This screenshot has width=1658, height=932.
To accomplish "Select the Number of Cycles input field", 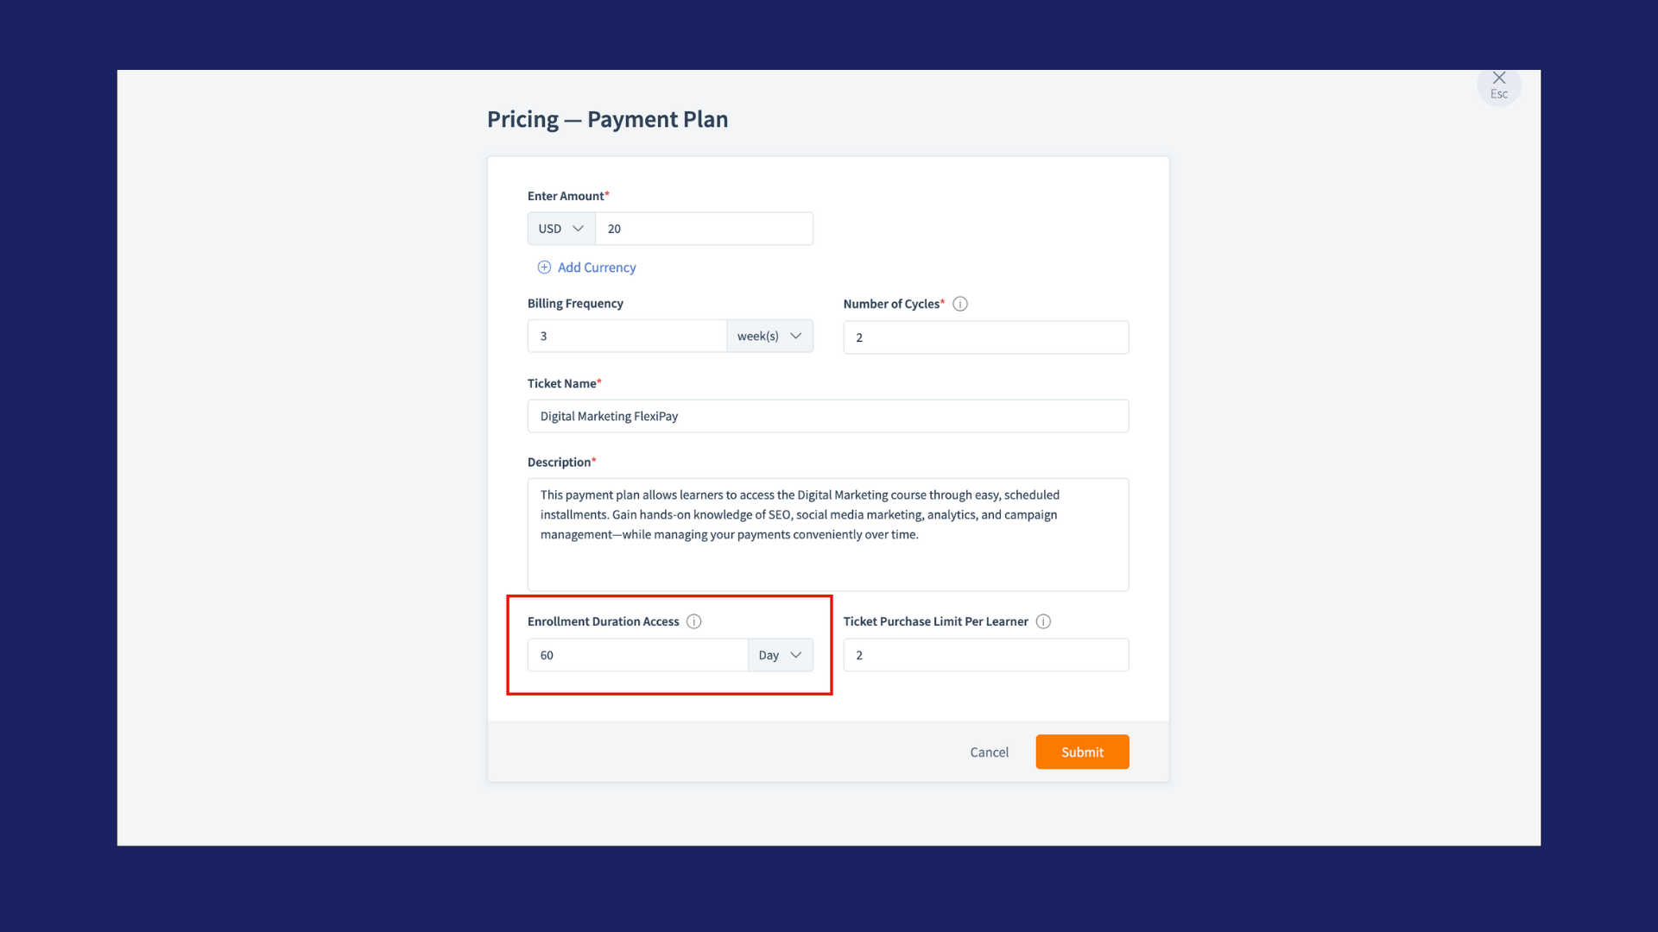I will pyautogui.click(x=985, y=337).
